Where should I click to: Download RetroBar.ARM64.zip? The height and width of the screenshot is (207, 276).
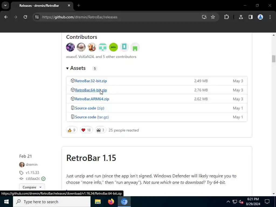tap(92, 99)
